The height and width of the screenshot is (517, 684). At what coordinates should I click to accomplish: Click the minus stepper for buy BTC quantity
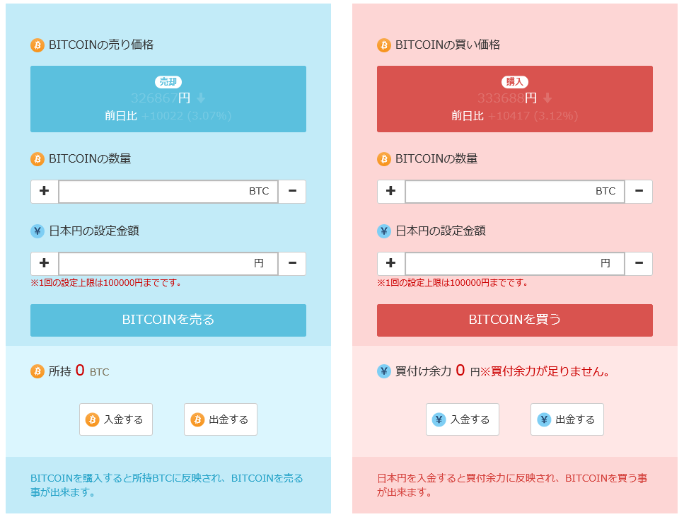coord(639,192)
